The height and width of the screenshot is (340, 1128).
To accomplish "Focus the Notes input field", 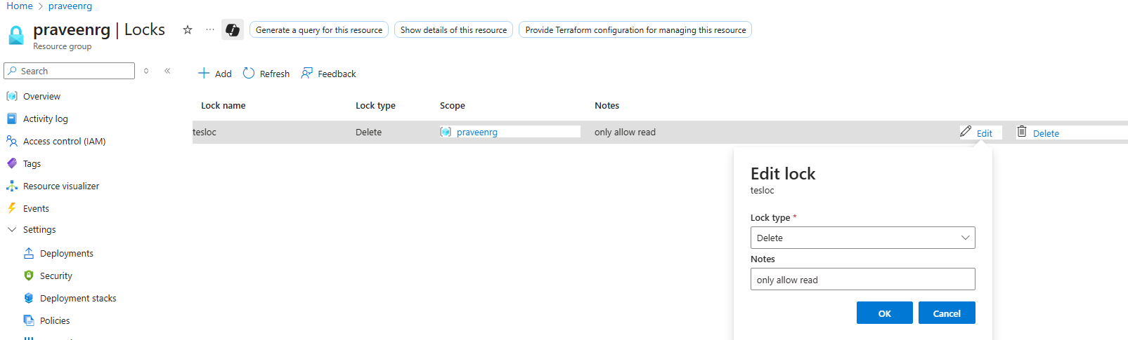I will coord(862,279).
